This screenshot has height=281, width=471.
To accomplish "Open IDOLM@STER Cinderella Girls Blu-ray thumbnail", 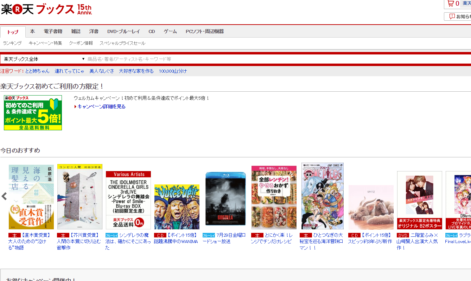I will (x=128, y=200).
